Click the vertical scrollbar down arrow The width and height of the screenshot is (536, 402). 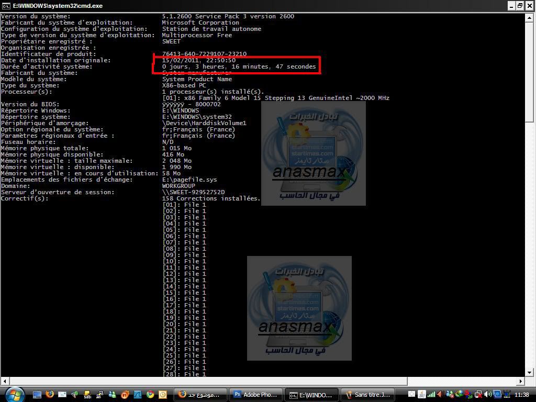529,374
